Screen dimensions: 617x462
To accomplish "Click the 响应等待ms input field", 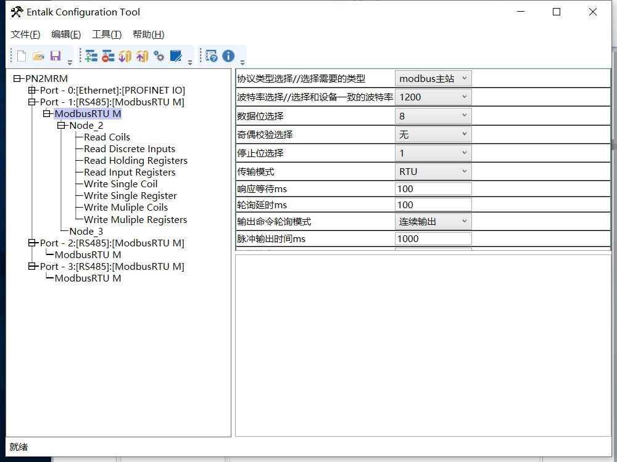I will [433, 189].
